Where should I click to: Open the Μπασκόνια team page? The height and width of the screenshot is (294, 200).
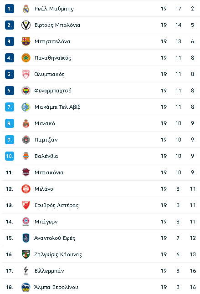pyautogui.click(x=49, y=172)
